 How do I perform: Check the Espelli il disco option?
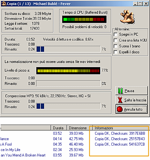[116, 52]
